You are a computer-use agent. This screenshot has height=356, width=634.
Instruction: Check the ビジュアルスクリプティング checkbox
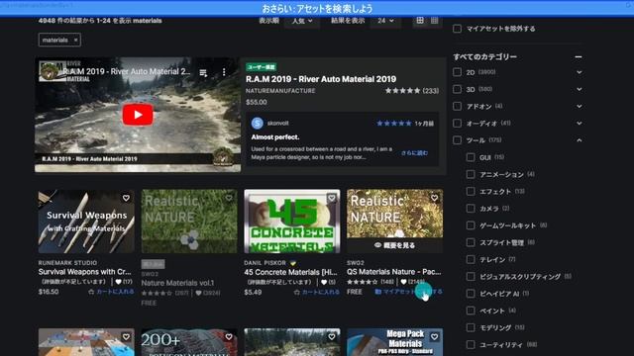pos(471,277)
